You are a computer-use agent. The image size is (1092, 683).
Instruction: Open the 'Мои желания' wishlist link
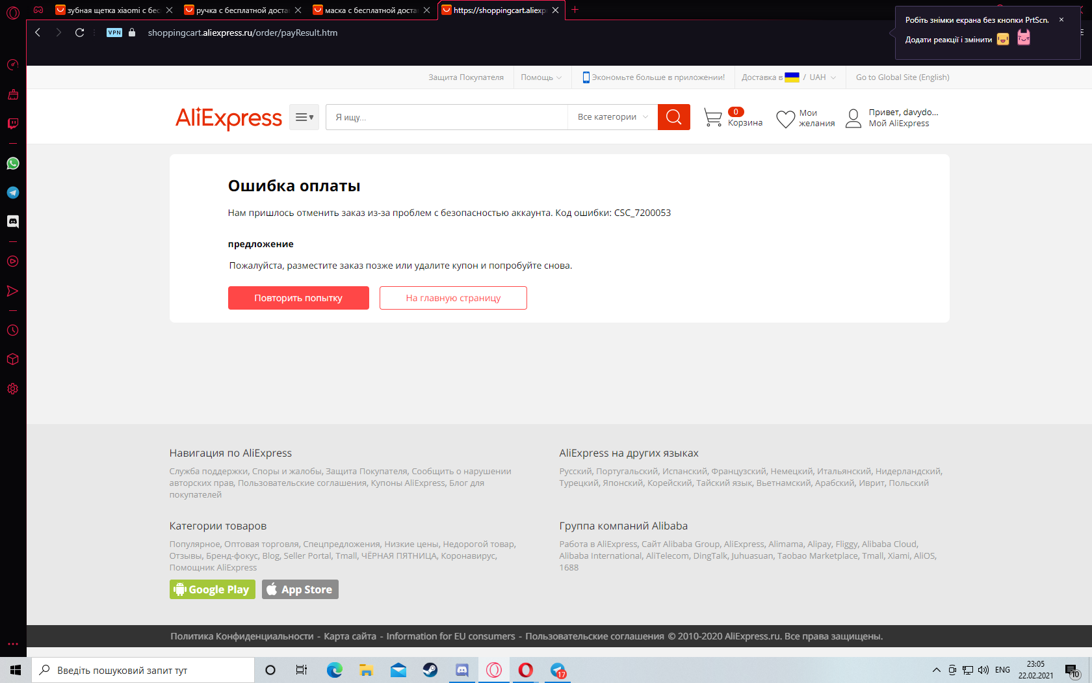click(x=817, y=118)
